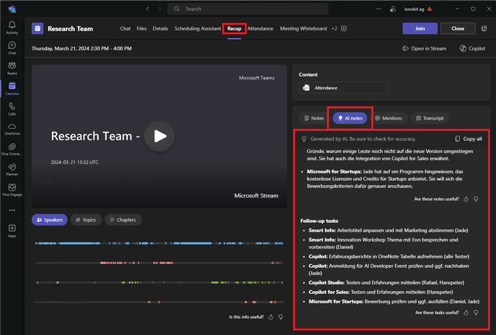The height and width of the screenshot is (335, 496).
Task: Open Planner app in sidebar
Action: [x=12, y=170]
